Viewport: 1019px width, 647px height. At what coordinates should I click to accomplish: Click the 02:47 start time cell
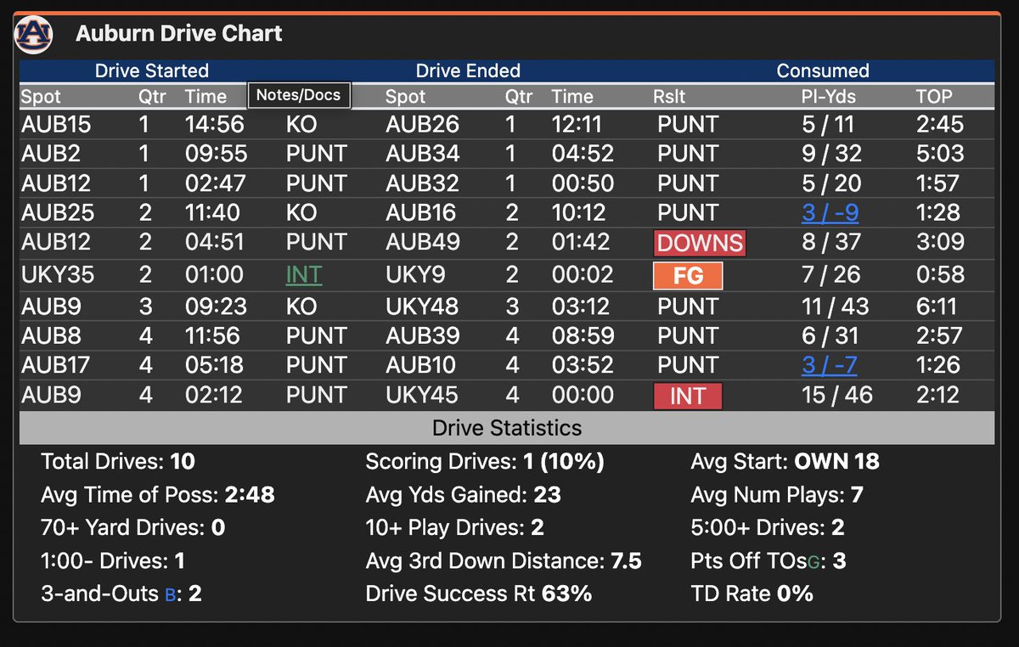click(215, 183)
